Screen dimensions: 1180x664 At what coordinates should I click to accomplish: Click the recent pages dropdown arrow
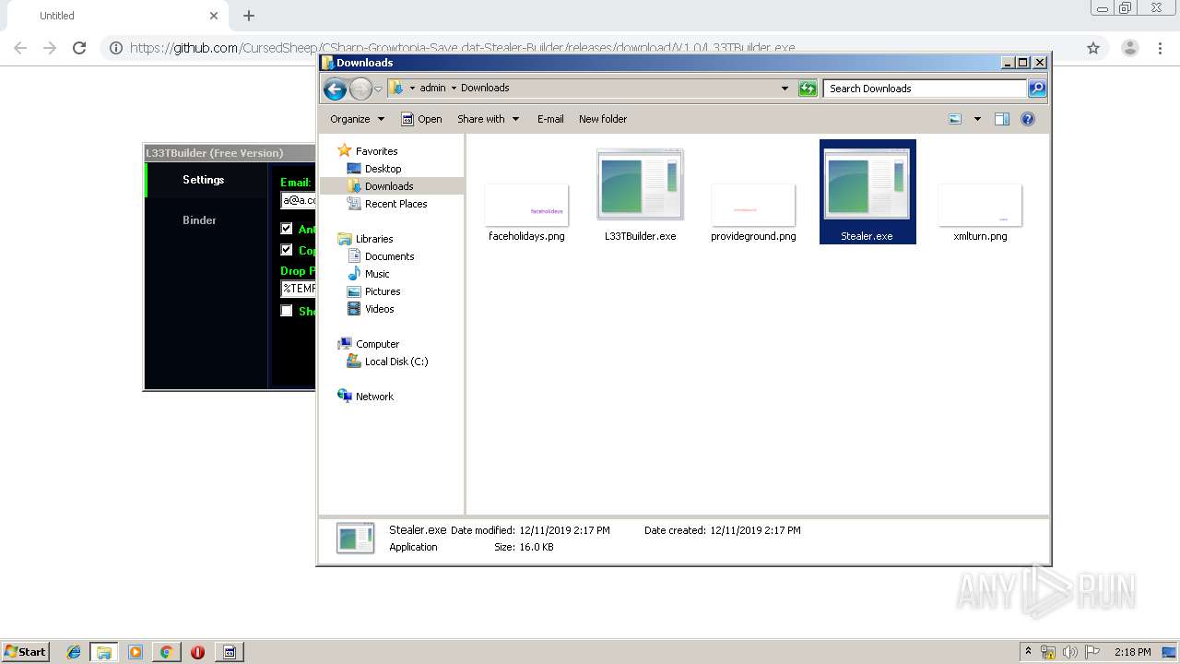click(378, 89)
